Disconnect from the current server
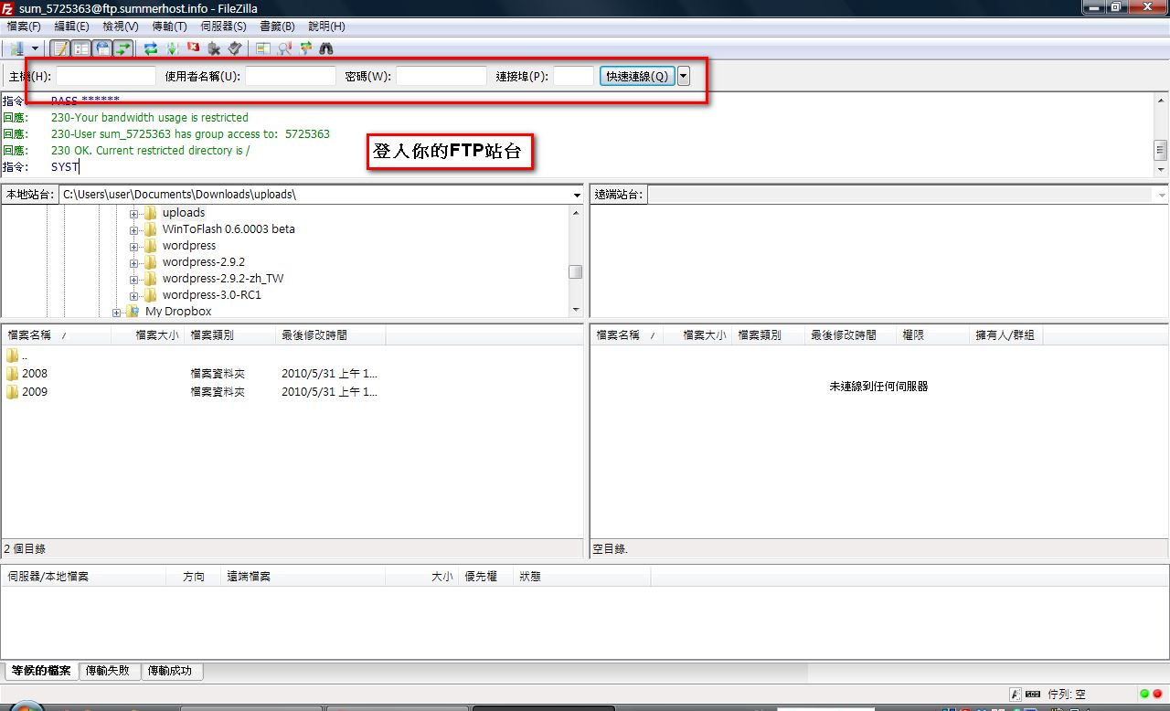 point(214,48)
